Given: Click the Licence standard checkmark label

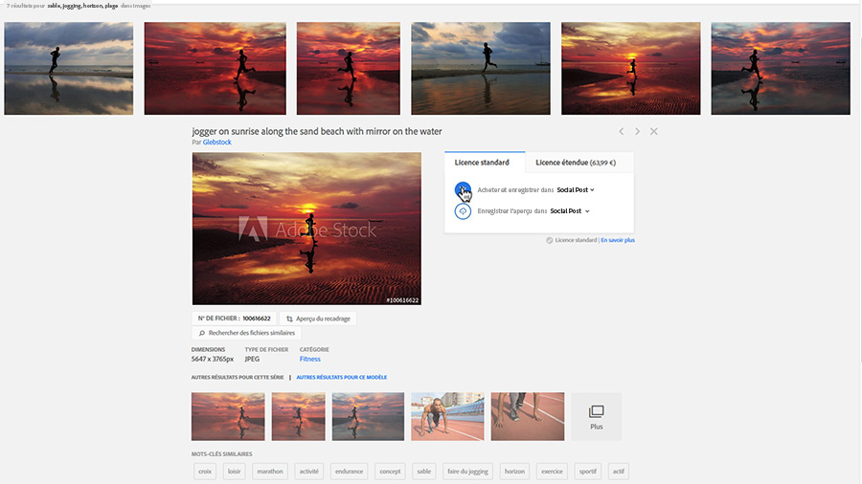Looking at the screenshot, I should 571,240.
